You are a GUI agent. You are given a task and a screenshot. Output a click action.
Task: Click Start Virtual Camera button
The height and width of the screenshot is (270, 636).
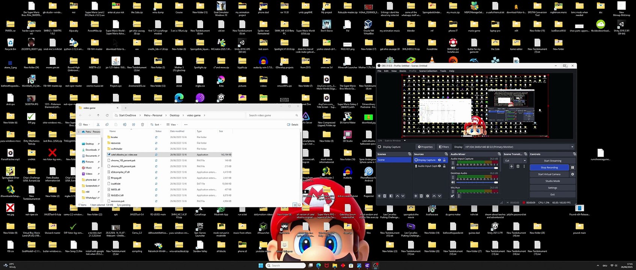549,174
